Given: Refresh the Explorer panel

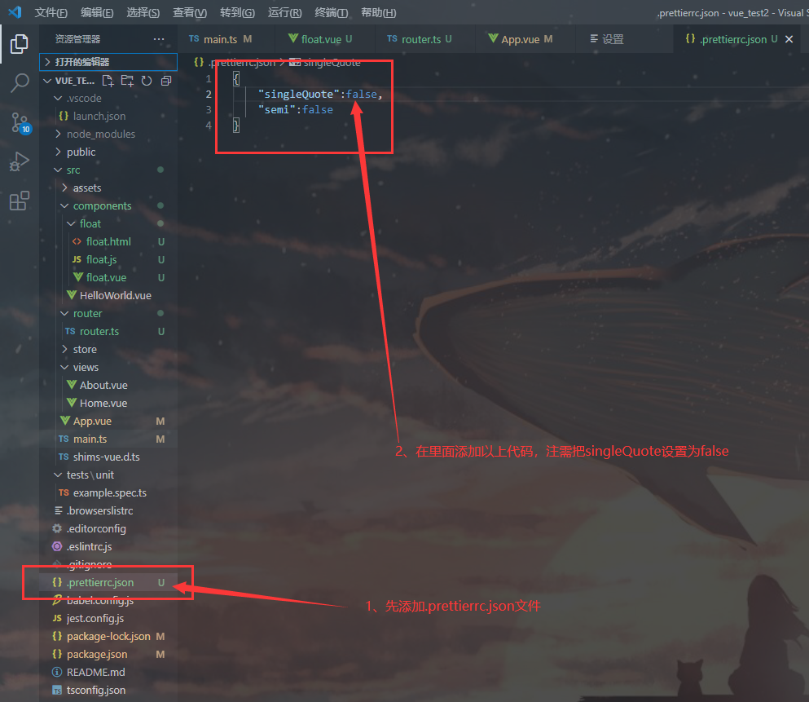Looking at the screenshot, I should [x=146, y=80].
